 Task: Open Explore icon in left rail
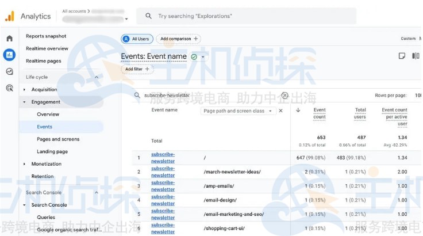[x=9, y=71]
